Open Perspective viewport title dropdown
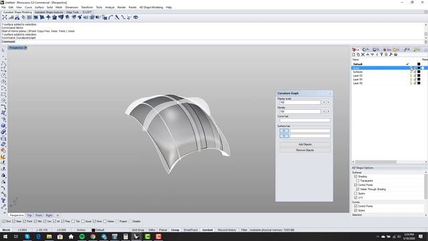This screenshot has width=428, height=241. pyautogui.click(x=25, y=48)
